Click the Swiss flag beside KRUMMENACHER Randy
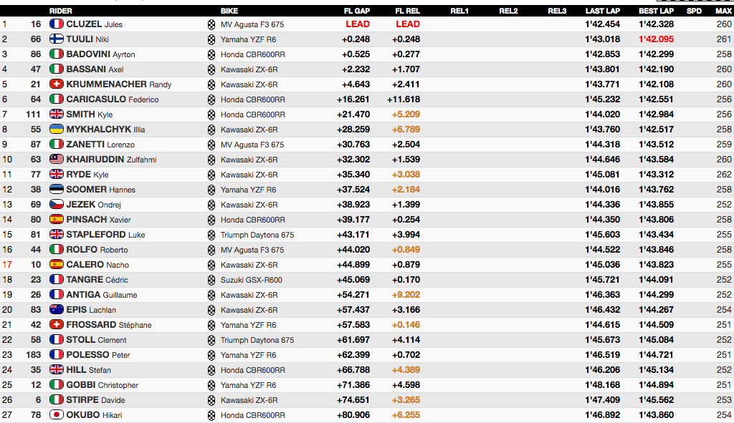734x423 pixels. pos(56,84)
